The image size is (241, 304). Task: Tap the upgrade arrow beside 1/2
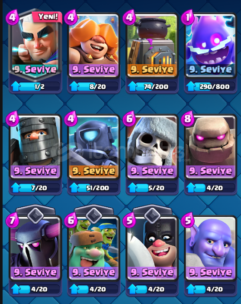(16, 86)
